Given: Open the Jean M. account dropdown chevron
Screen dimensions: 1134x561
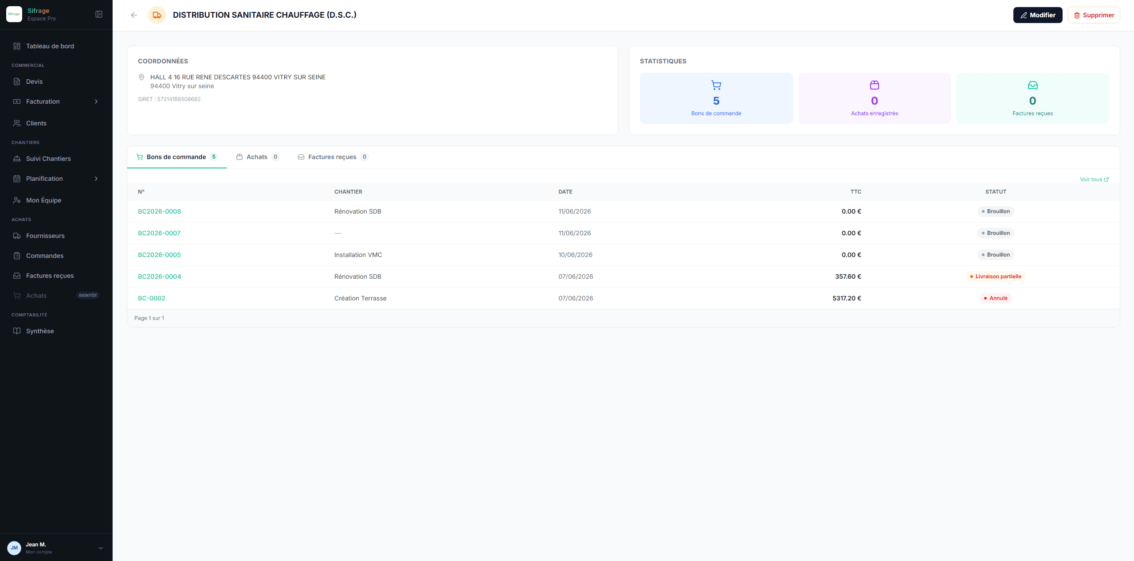Looking at the screenshot, I should tap(101, 548).
